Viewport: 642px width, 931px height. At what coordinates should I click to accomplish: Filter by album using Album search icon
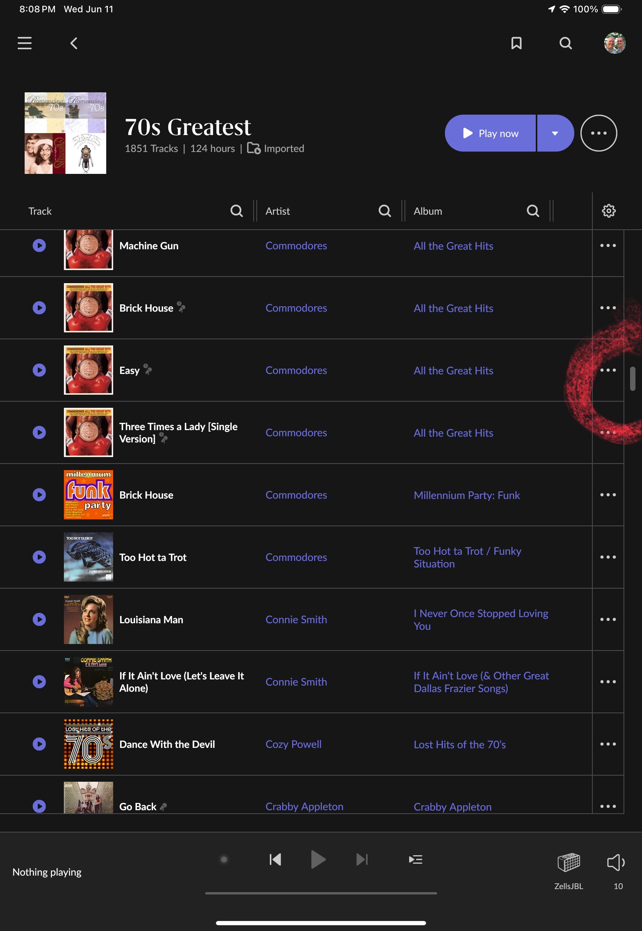tap(533, 211)
